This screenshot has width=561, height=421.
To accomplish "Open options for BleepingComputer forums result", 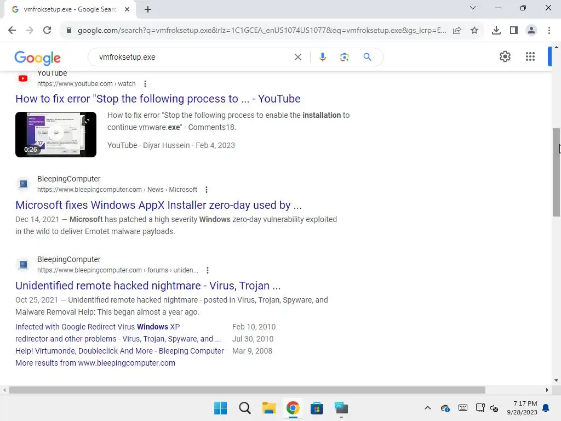I will coord(208,270).
